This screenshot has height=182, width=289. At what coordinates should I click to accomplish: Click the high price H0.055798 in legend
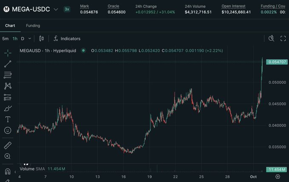click(126, 50)
